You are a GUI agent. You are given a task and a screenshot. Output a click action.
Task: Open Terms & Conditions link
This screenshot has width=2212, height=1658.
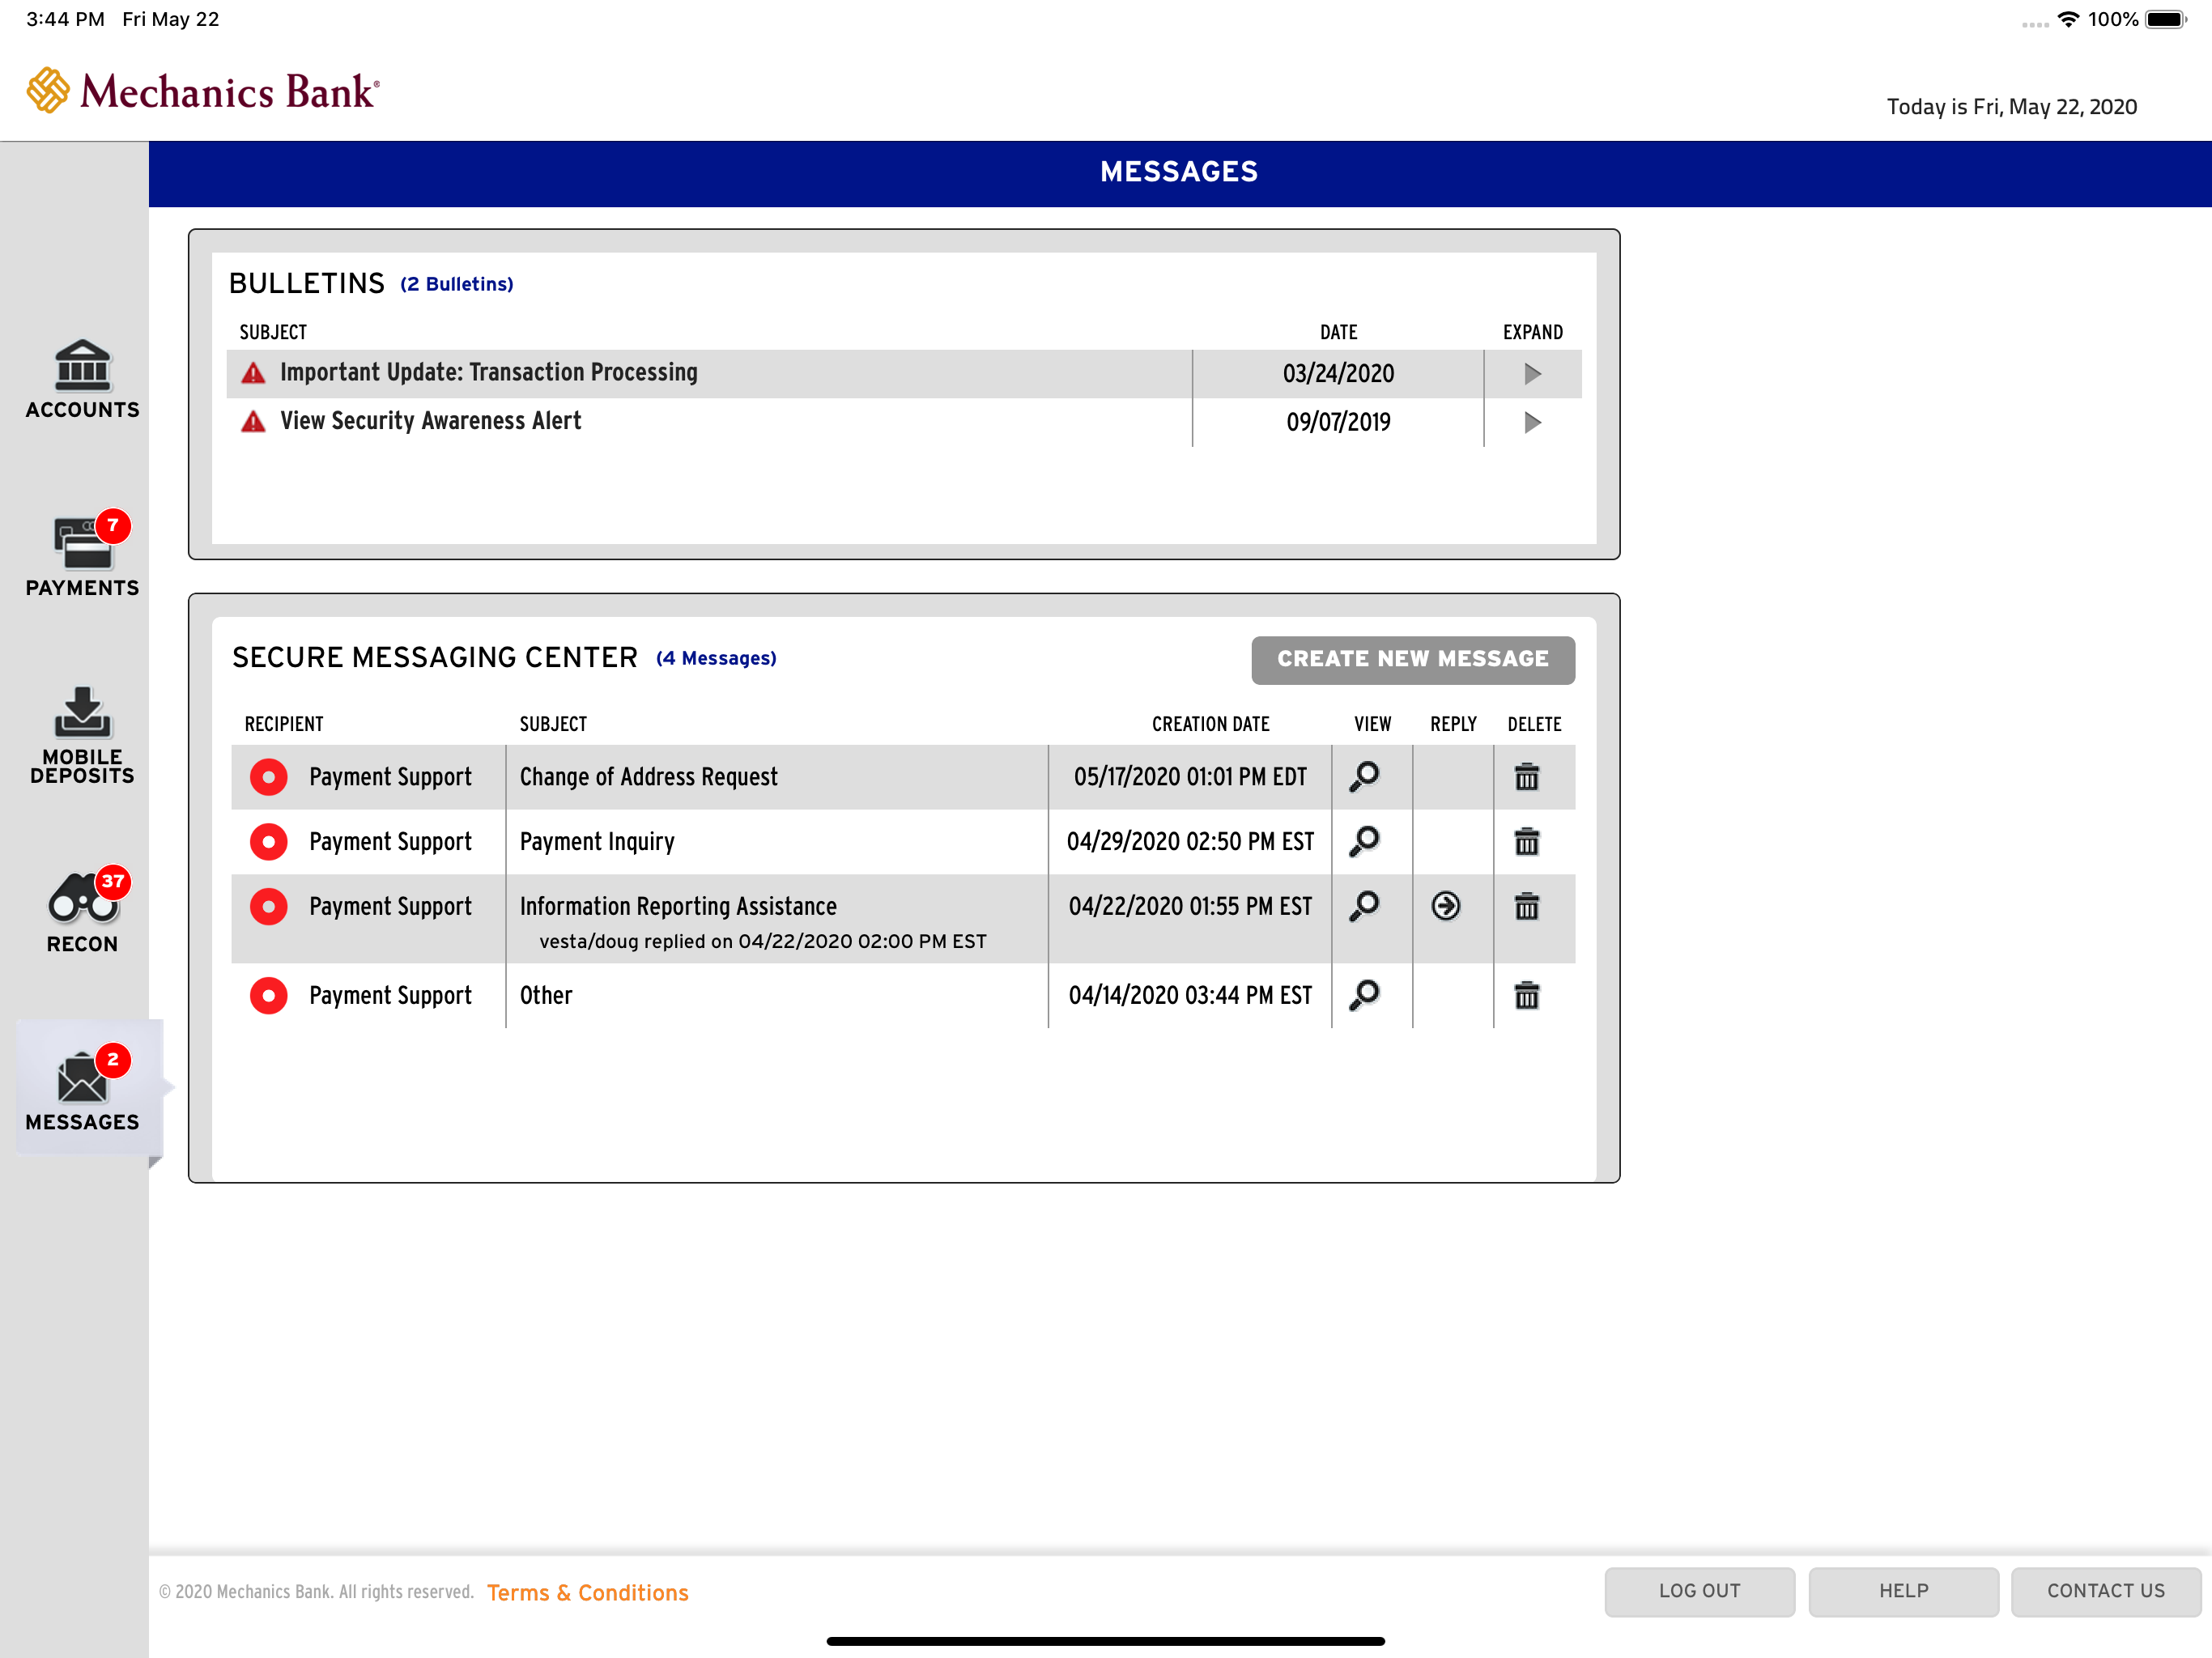[x=588, y=1592]
